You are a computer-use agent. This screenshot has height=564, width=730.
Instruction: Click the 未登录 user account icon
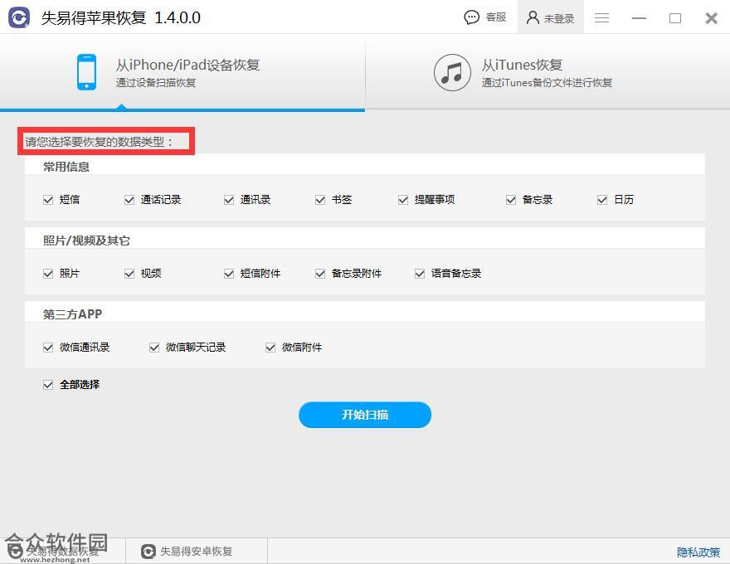point(533,17)
